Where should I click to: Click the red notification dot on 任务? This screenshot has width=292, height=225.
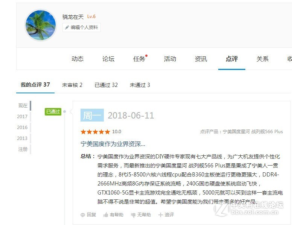146,56
